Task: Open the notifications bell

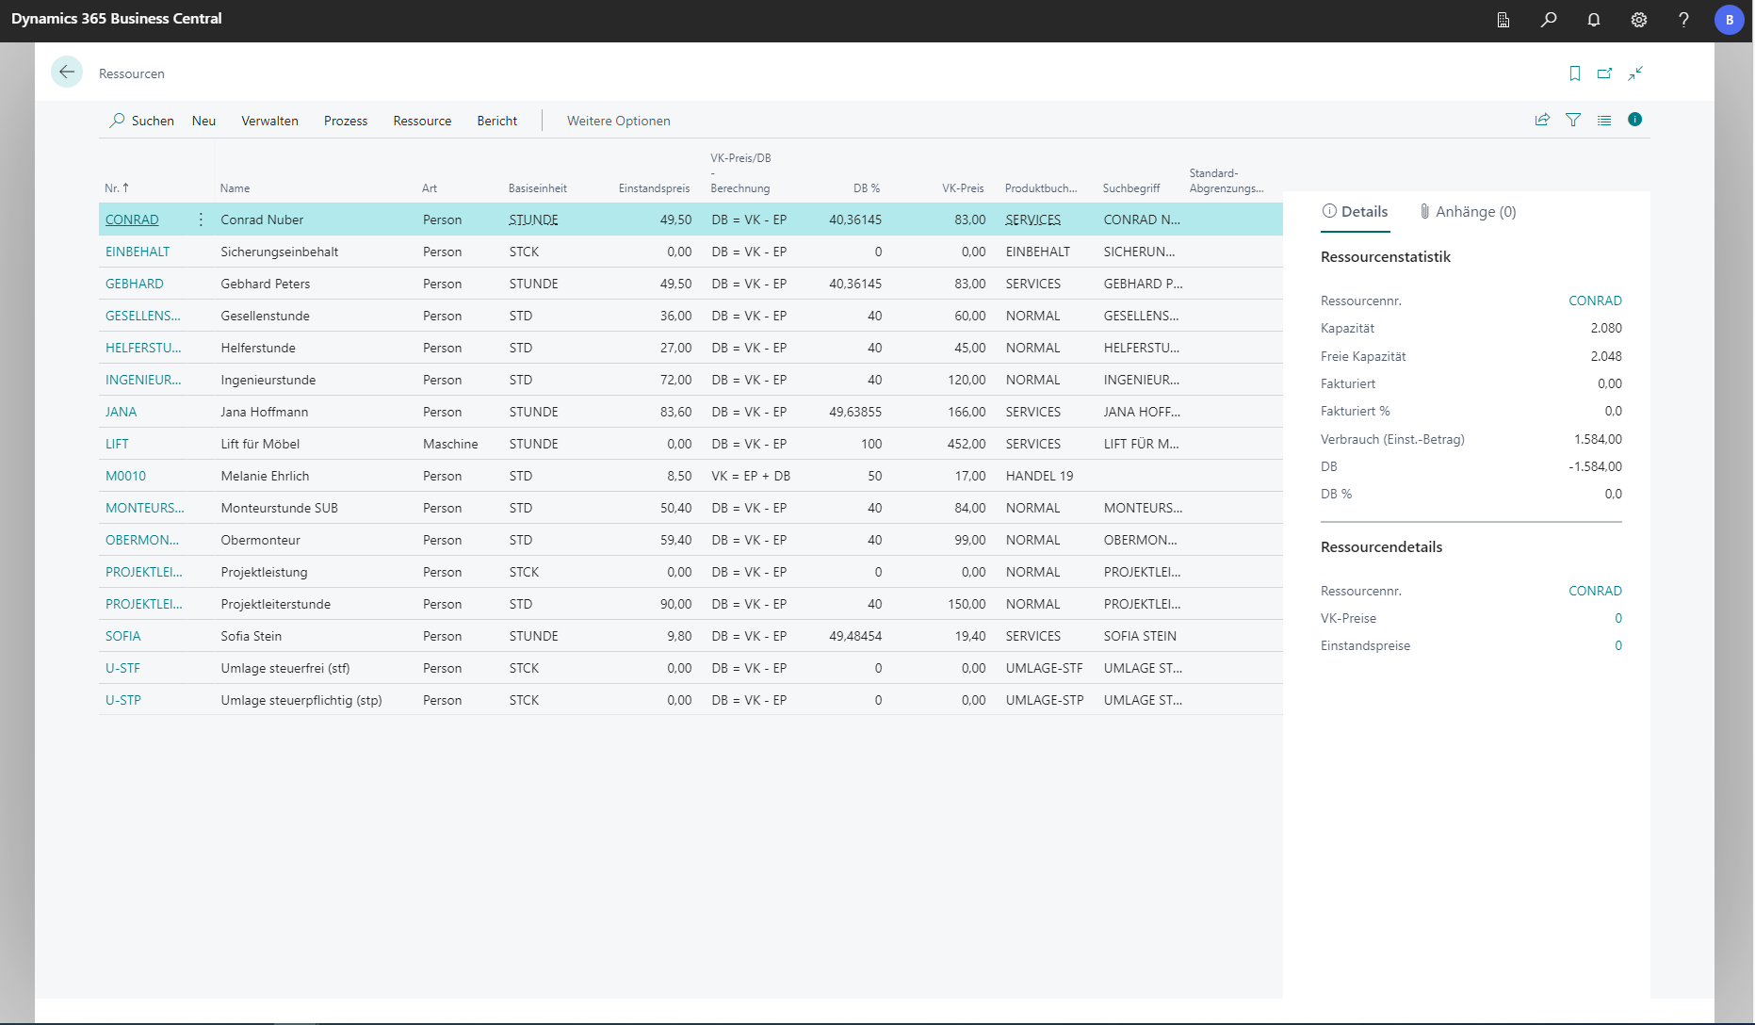Action: coord(1594,20)
